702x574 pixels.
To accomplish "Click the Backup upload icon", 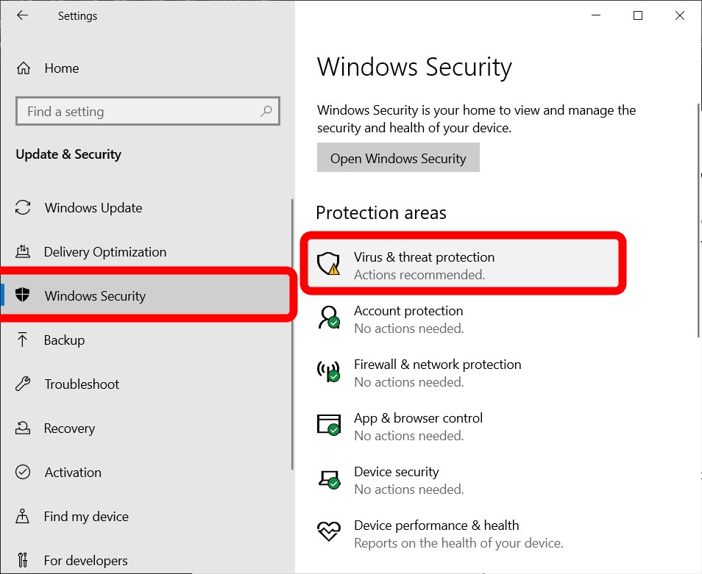I will coord(23,340).
